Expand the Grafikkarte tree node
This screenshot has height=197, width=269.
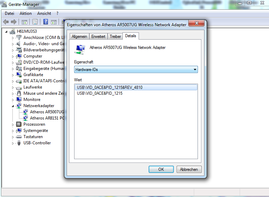(x=13, y=75)
